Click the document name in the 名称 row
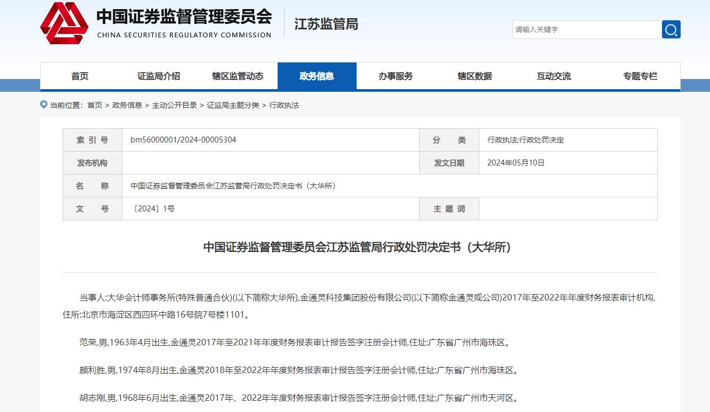Image resolution: width=710 pixels, height=412 pixels. [x=233, y=186]
